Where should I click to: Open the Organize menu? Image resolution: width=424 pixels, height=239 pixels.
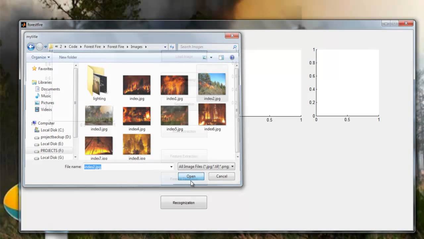40,57
